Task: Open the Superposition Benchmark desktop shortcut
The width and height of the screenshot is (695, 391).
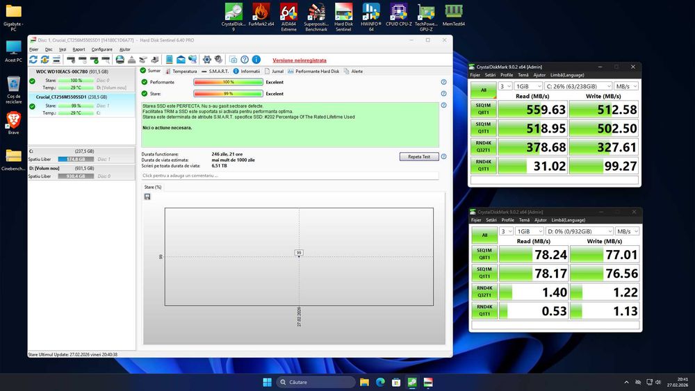Action: [x=316, y=17]
